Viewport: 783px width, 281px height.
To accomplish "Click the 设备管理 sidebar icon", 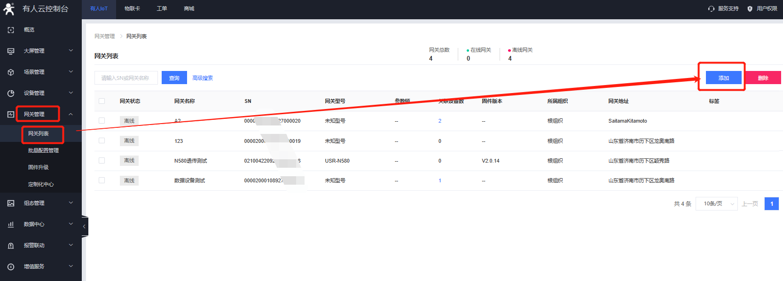I will [x=11, y=93].
